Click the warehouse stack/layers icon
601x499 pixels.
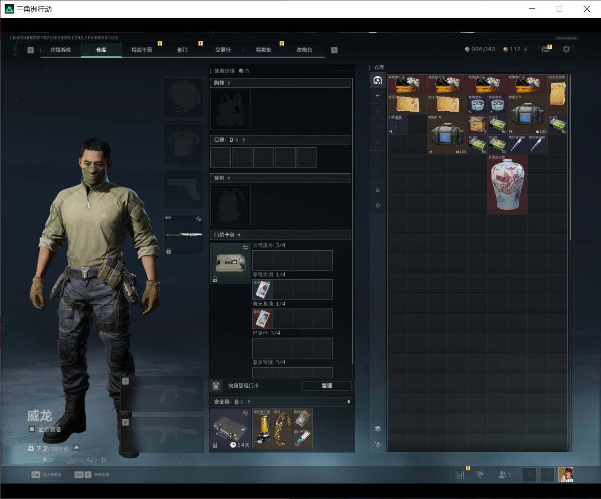click(378, 429)
